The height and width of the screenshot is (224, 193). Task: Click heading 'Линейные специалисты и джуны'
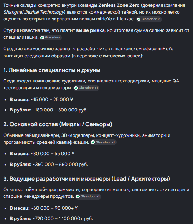(x=52, y=70)
